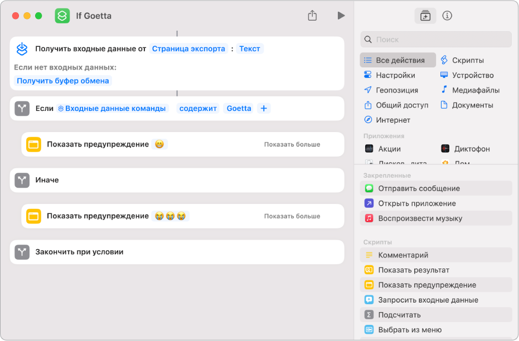The width and height of the screenshot is (519, 341).
Task: Click the Поиск search field
Action: click(x=436, y=40)
